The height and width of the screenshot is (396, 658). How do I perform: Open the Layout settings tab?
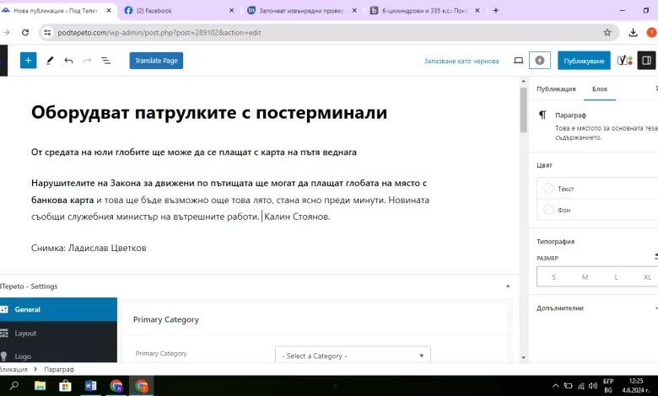pyautogui.click(x=25, y=333)
